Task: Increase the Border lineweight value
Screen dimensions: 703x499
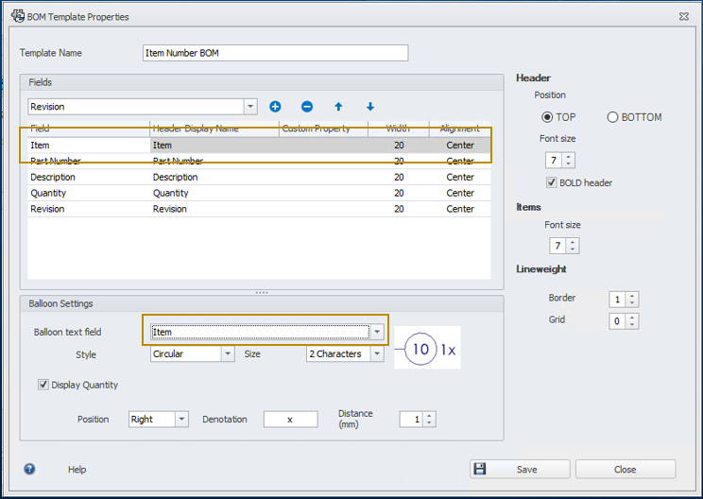Action: tap(632, 296)
